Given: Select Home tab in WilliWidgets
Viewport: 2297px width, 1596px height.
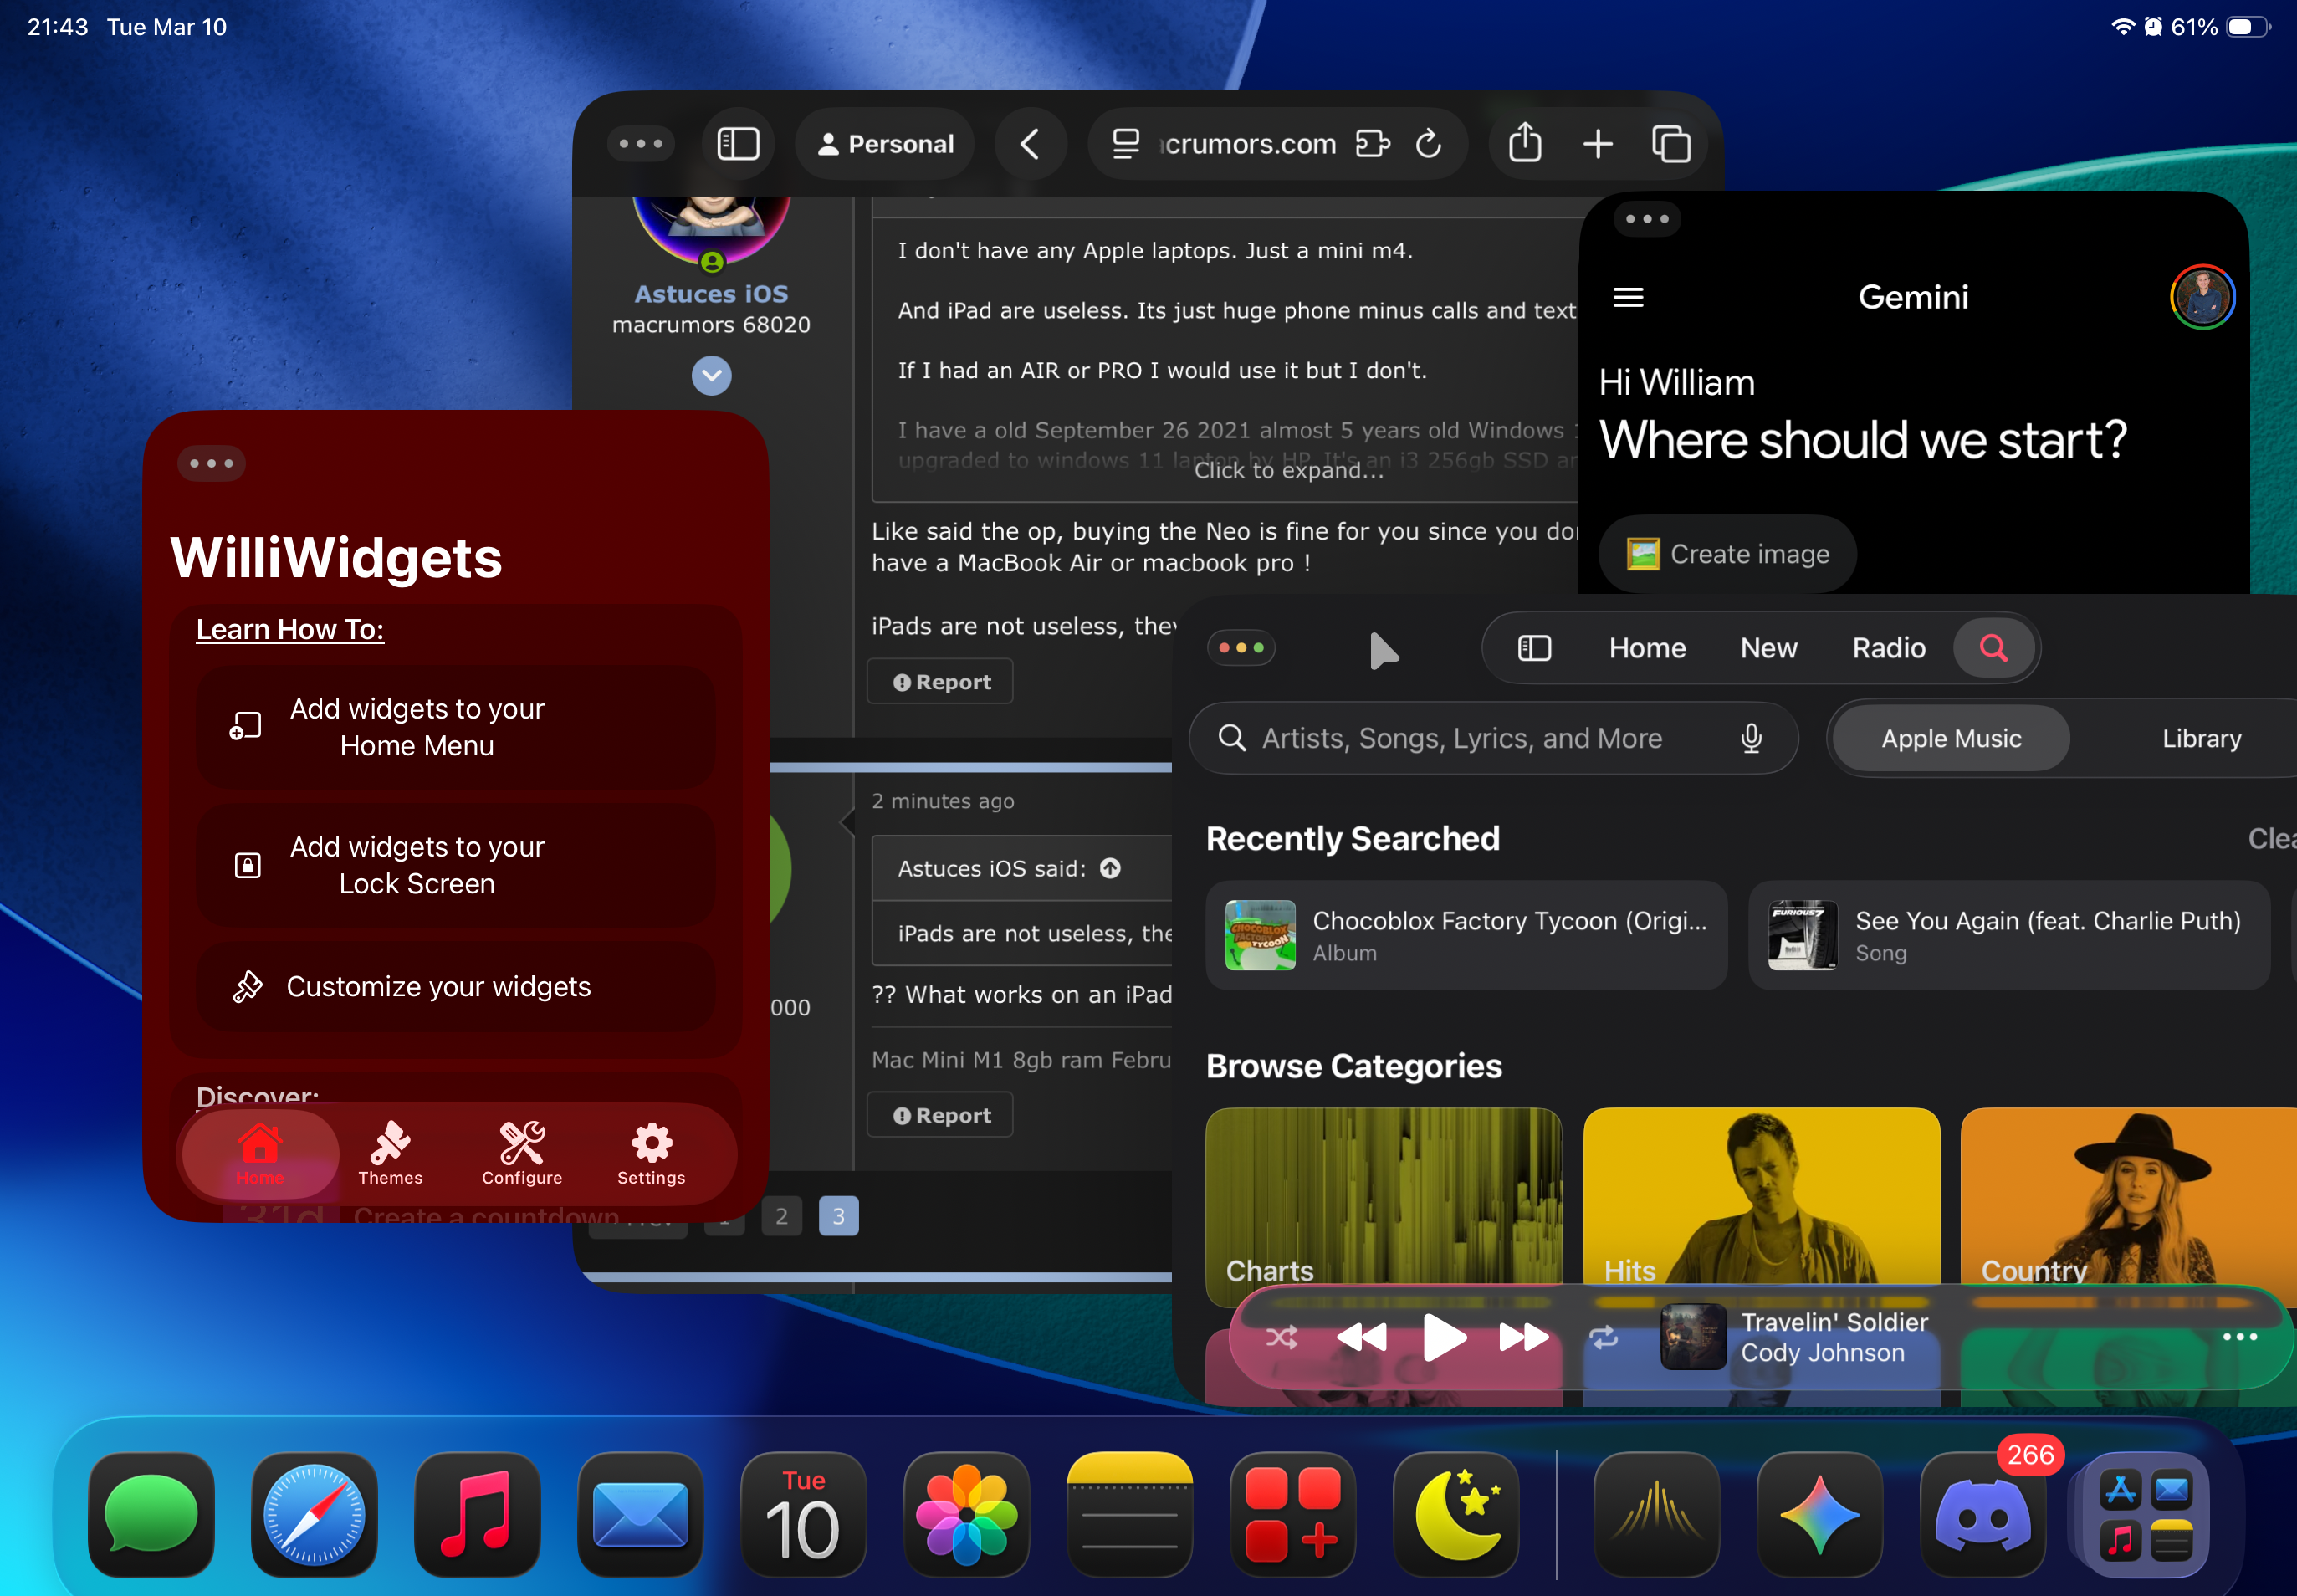Looking at the screenshot, I should coord(260,1155).
